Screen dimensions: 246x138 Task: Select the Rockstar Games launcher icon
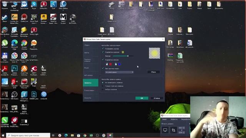coord(43,19)
